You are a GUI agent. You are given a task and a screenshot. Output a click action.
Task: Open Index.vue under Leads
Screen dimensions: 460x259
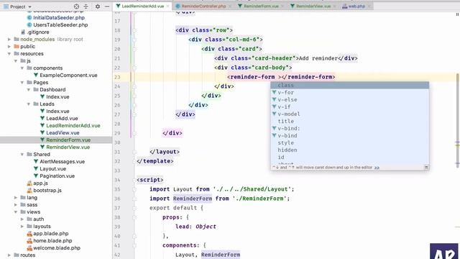pyautogui.click(x=57, y=112)
